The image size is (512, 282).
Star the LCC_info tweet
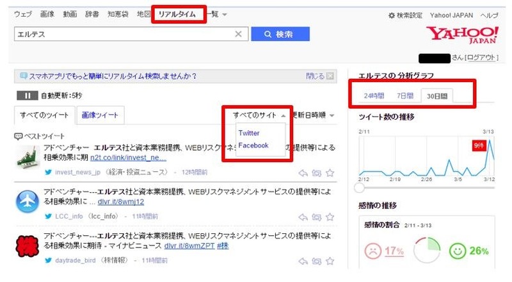coord(330,217)
